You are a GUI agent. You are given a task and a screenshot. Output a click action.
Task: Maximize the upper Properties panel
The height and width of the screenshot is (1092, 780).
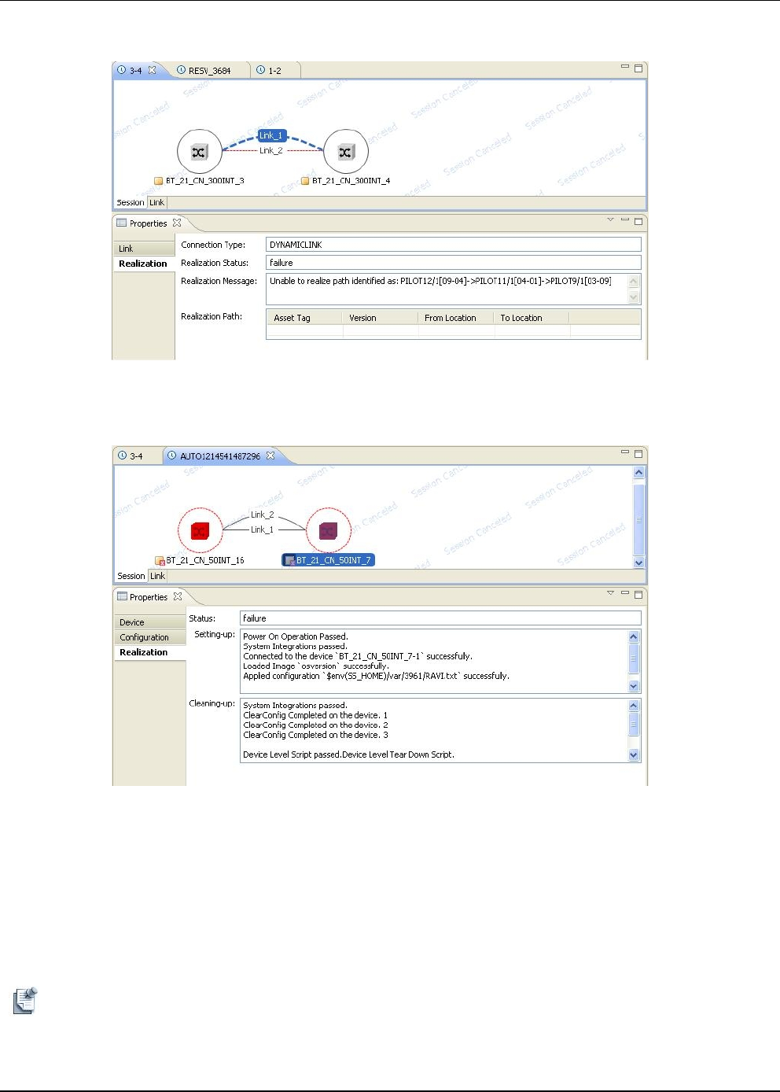638,222
